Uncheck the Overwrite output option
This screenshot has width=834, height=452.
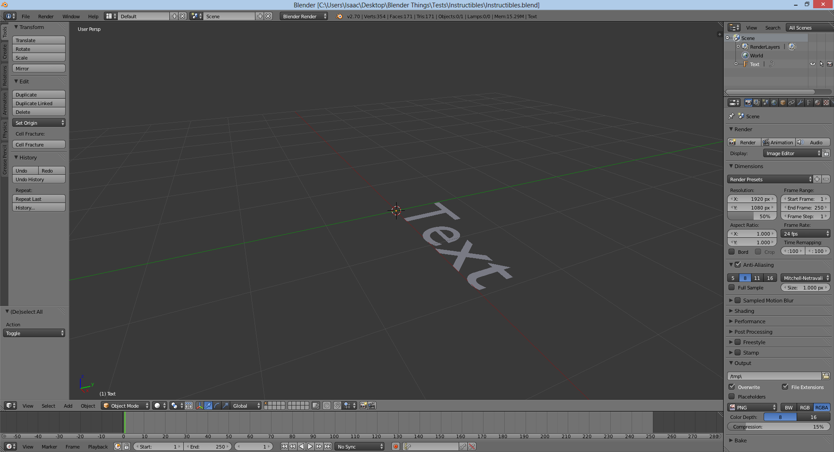point(732,387)
